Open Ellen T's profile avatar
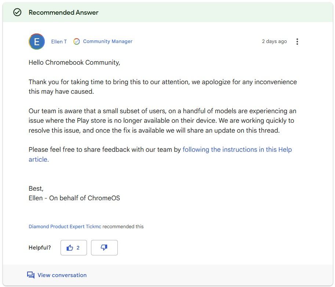This screenshot has height=287, width=335. [x=36, y=42]
